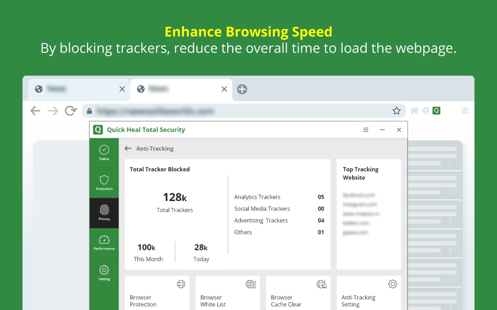This screenshot has height=310, width=497.
Task: Open Browser Protection card
Action: [157, 293]
